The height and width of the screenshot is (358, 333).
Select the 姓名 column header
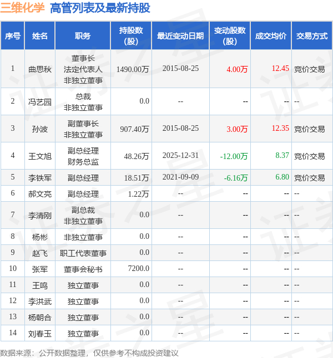(x=40, y=36)
